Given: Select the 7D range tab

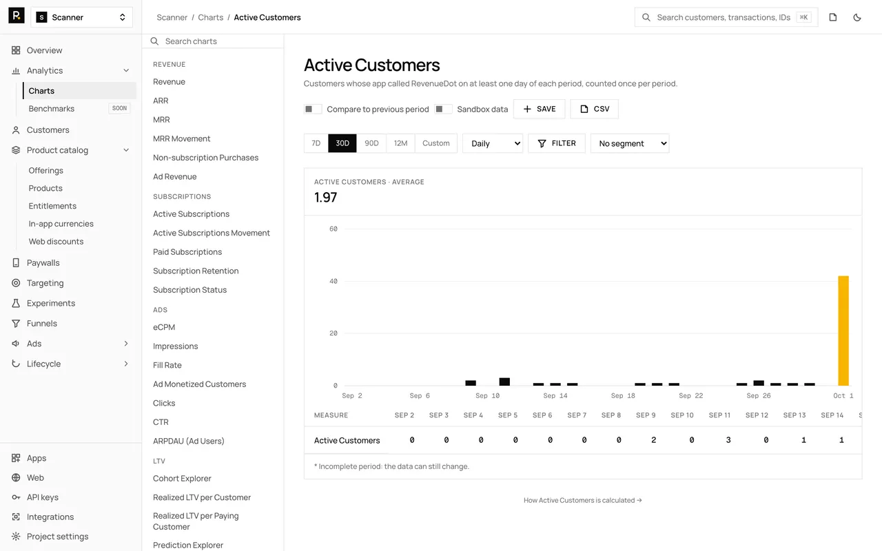Looking at the screenshot, I should 316,143.
